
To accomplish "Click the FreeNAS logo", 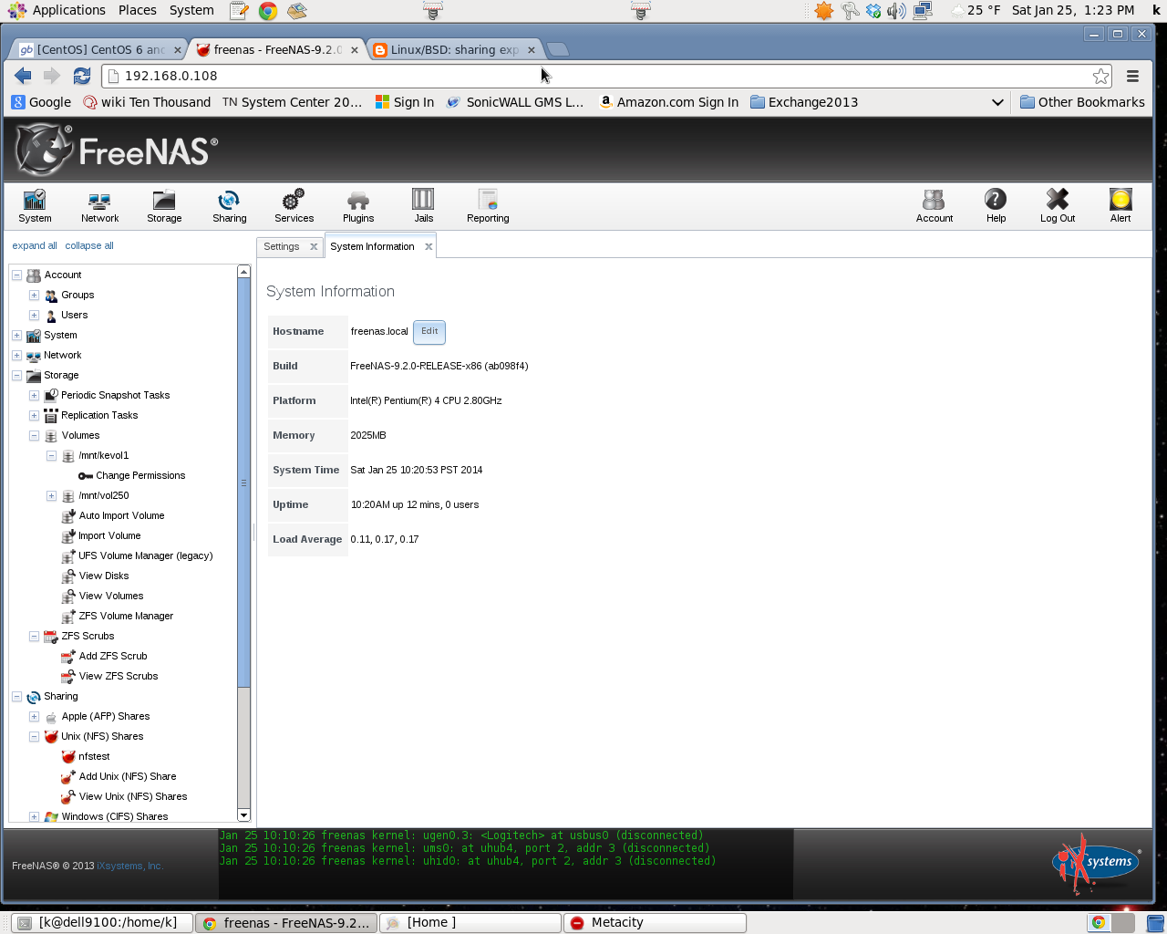I will click(117, 150).
